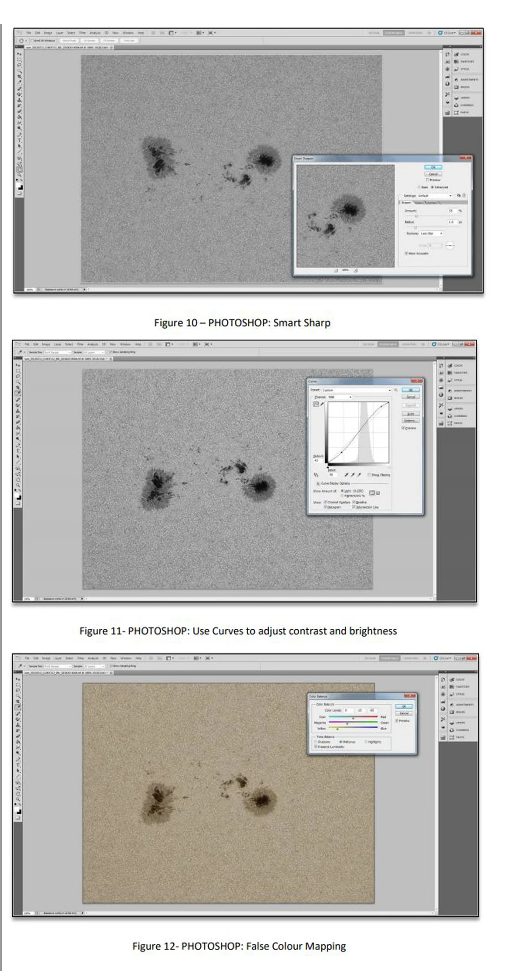
Task: Click OK in the Smart Sharpen dialog
Action: click(x=433, y=167)
